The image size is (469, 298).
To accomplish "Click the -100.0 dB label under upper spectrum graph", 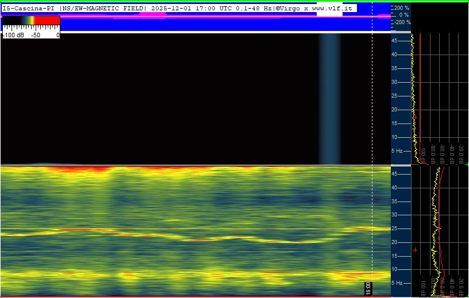I will pos(423,154).
